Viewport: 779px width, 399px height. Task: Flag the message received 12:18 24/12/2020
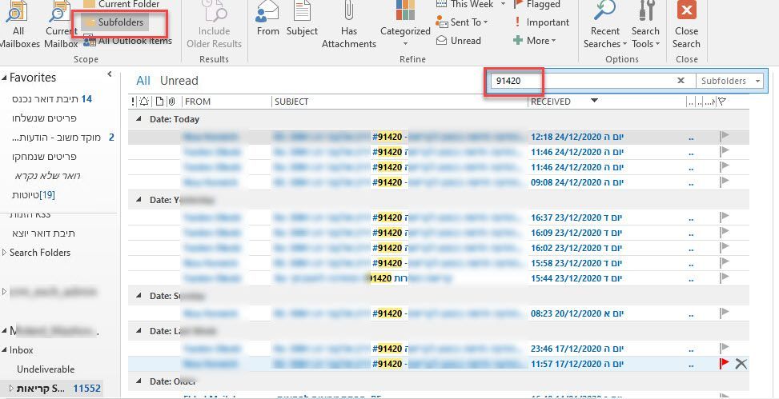tap(725, 136)
